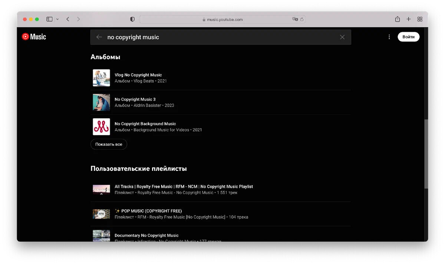Click the translate page icon in address bar
The image size is (445, 264).
coord(295,19)
